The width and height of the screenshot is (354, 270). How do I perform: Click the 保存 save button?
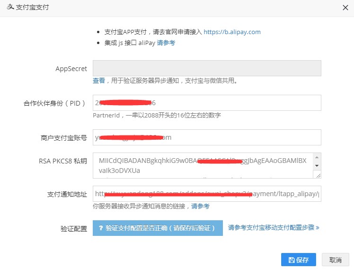tap(299, 260)
